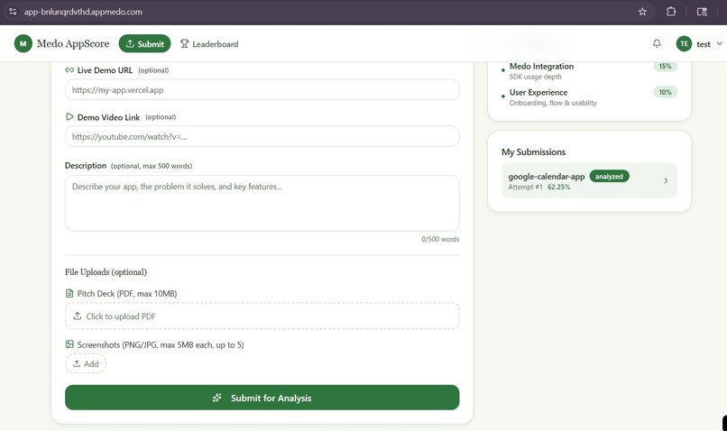Focus the Live Demo URL field

click(262, 90)
